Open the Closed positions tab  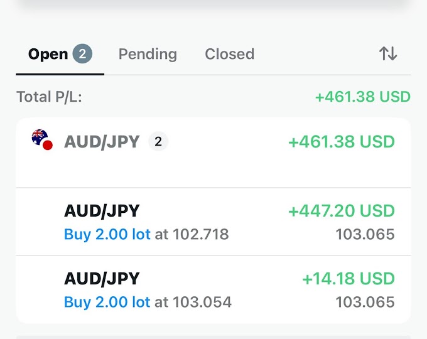point(229,54)
